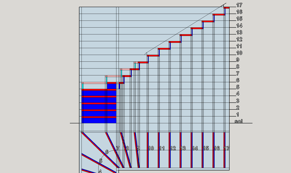
Task: Pick height scale label 15
Action: click(x=239, y=19)
